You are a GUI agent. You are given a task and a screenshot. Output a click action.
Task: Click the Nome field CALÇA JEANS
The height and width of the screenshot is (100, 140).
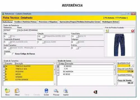coord(60,30)
